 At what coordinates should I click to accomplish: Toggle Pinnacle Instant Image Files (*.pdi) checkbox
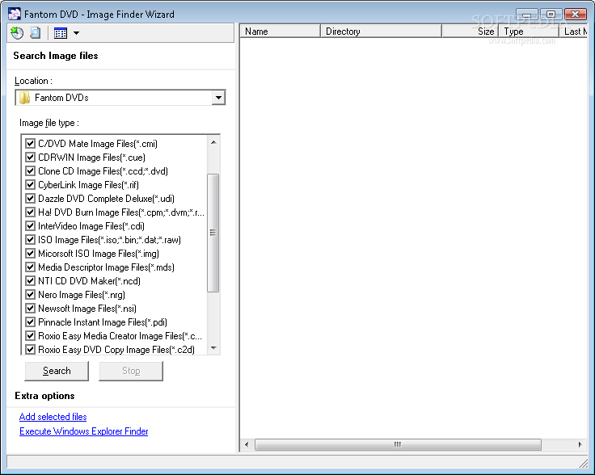click(31, 322)
